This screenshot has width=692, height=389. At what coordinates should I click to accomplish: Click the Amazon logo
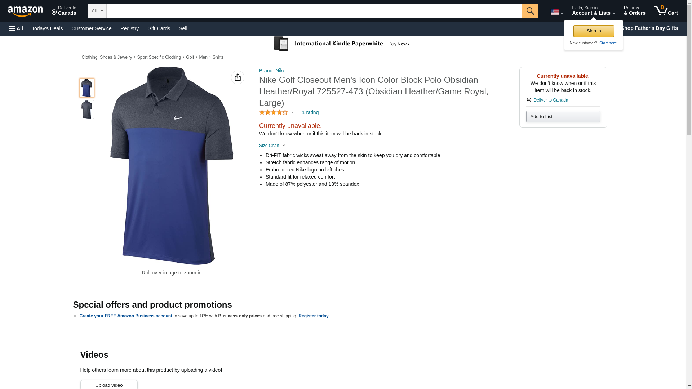[25, 11]
